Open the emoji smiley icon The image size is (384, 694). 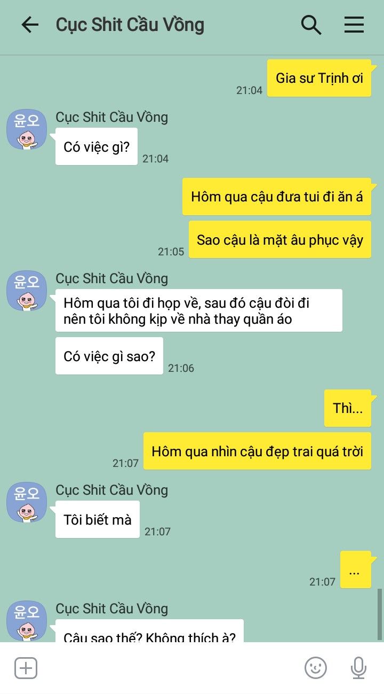pyautogui.click(x=316, y=668)
